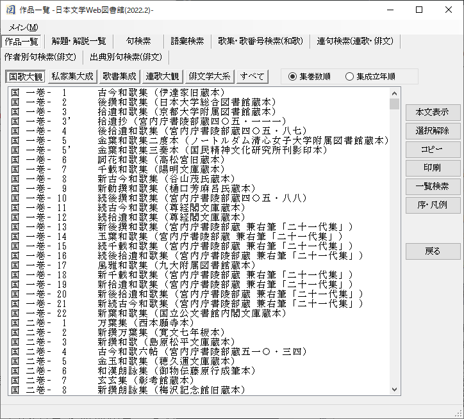The width and height of the screenshot is (464, 419).
Task: Select the 新後拾遺和歌集 row
Action: point(199,294)
